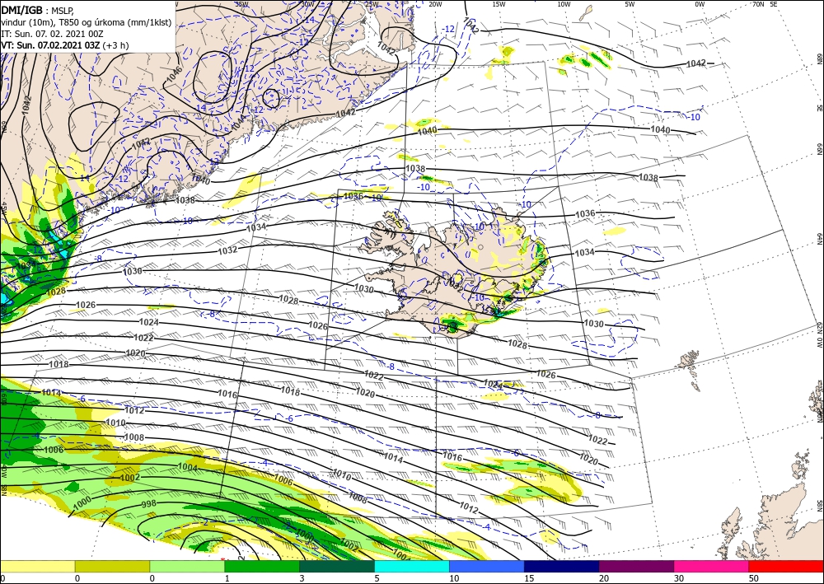Click legend value '50' under the color bar
Viewport: 824px width, 584px height.
tap(754, 578)
